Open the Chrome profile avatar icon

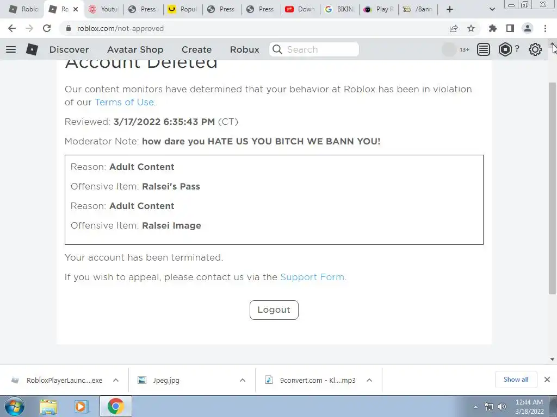(x=528, y=28)
